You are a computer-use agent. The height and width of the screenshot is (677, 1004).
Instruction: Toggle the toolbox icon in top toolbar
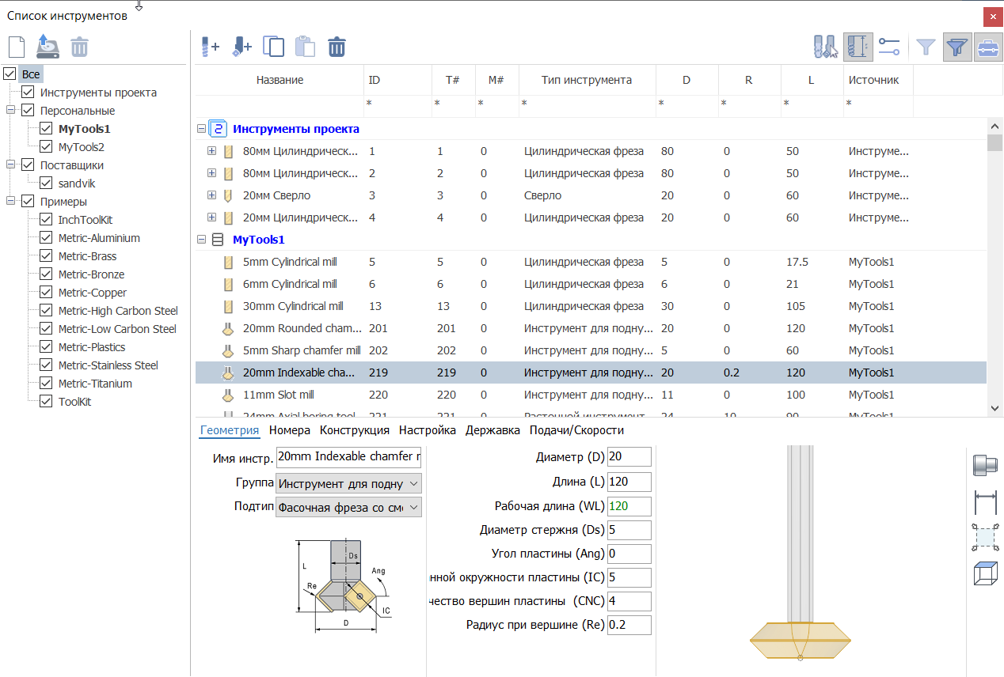[x=987, y=47]
